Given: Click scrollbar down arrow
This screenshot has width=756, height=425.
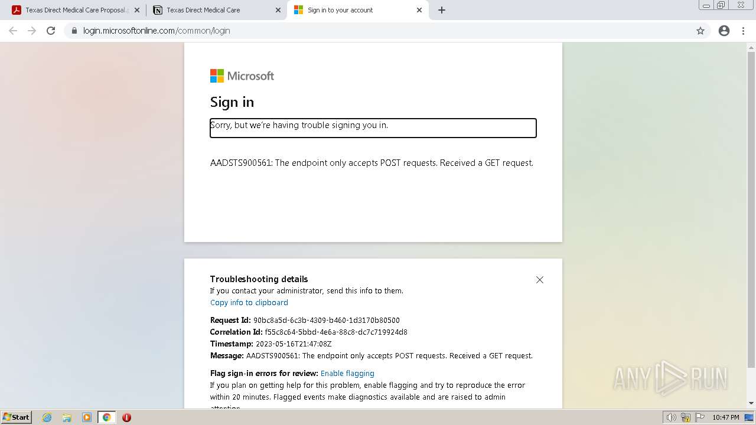Looking at the screenshot, I should pyautogui.click(x=751, y=403).
